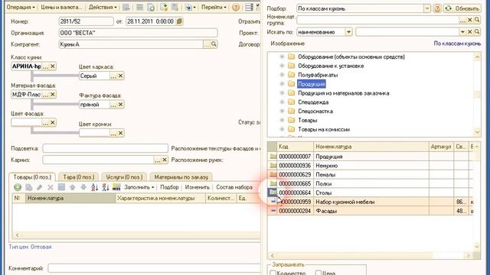Open ellipsis selector for Цвет фасада

(45, 122)
